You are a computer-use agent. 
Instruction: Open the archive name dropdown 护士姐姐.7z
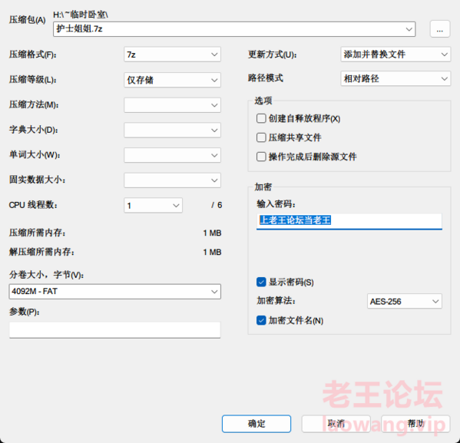tap(234, 29)
